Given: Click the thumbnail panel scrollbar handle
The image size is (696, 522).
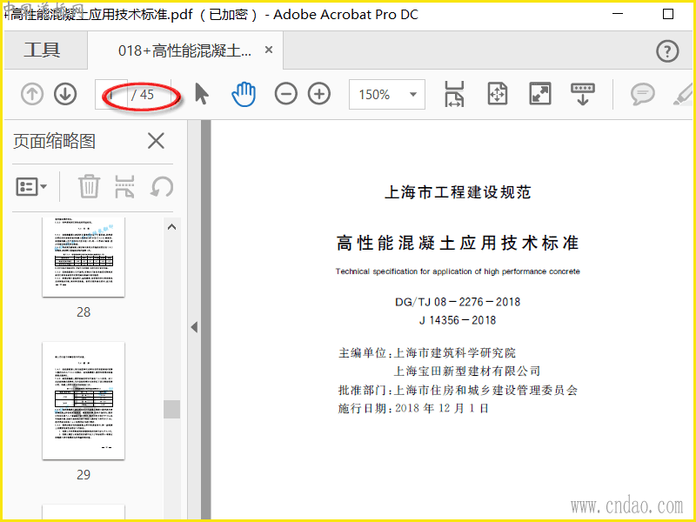Looking at the screenshot, I should pos(171,409).
